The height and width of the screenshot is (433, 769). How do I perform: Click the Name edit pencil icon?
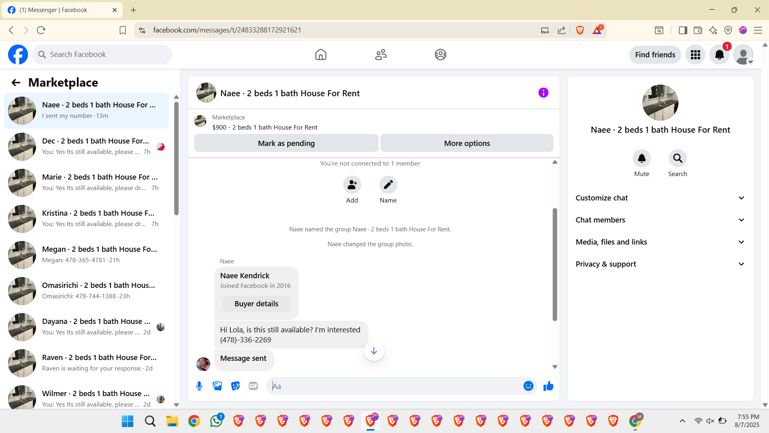pos(388,185)
